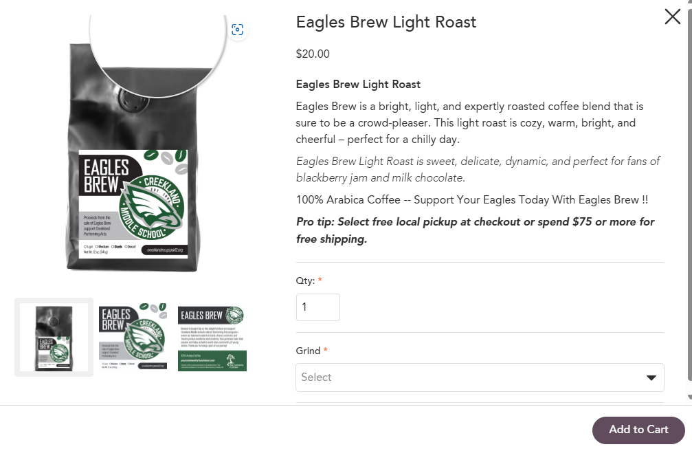
Task: Click the $20.00 price text
Action: click(x=313, y=54)
